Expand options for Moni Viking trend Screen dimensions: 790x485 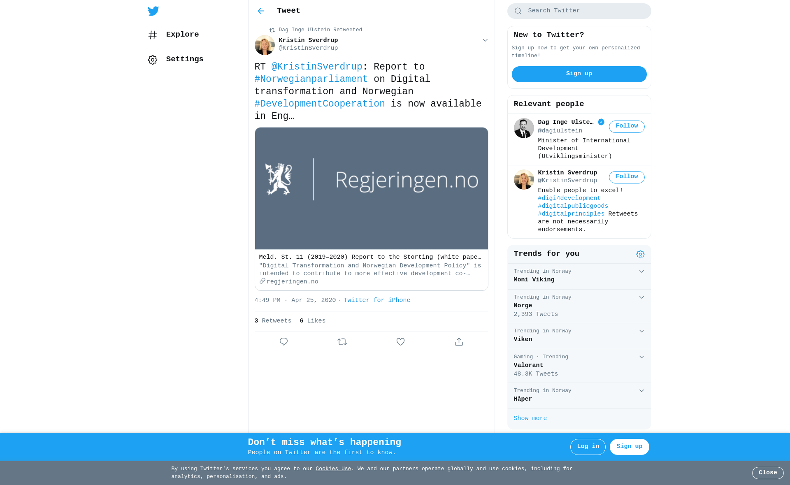click(641, 272)
